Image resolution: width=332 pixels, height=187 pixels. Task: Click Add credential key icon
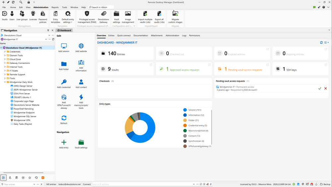point(64,84)
